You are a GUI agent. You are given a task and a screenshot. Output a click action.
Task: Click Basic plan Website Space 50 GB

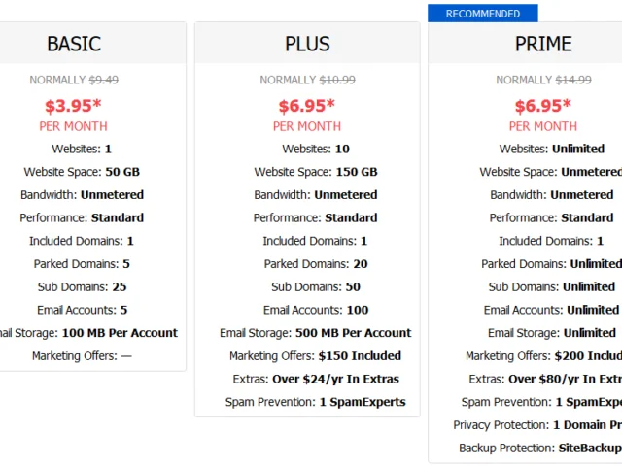82,172
